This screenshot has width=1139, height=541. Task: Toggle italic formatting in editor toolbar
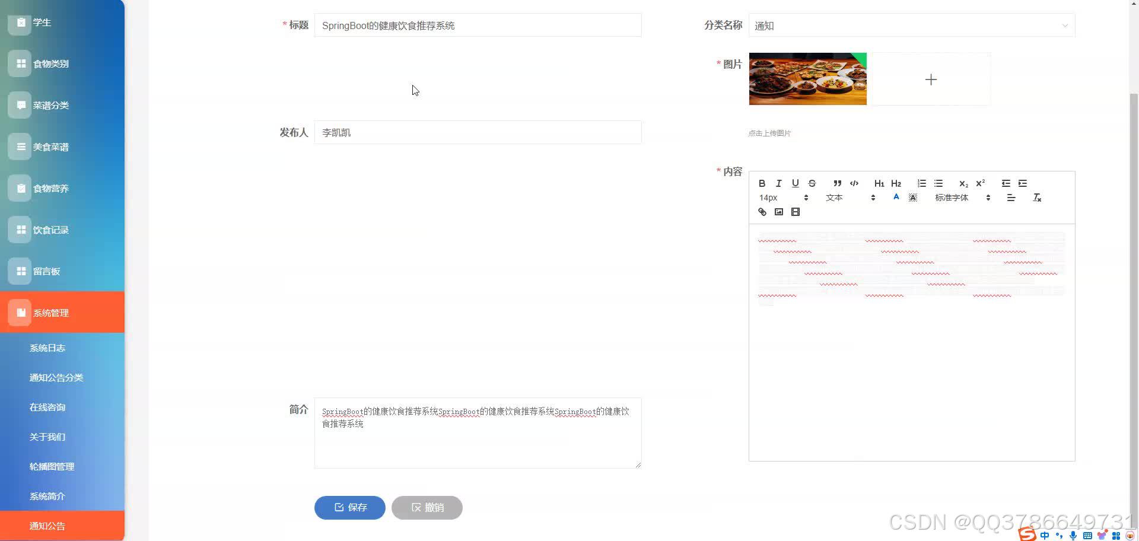(779, 183)
